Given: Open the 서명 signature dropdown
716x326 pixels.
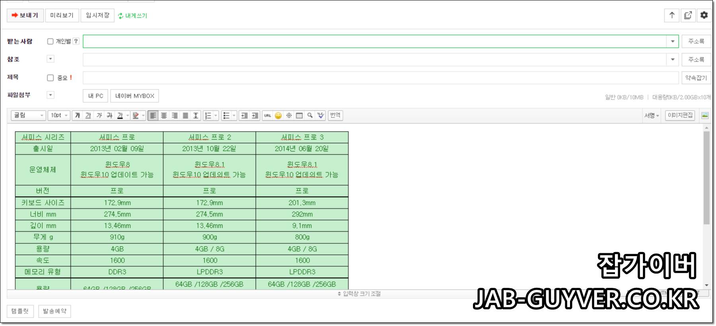Looking at the screenshot, I should coord(652,115).
